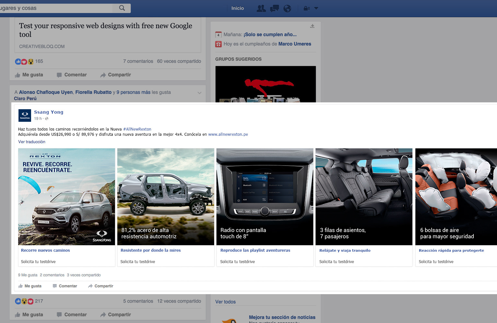Open the 165 reactions icons on Creativebloq post
This screenshot has height=323, width=497.
pos(24,62)
